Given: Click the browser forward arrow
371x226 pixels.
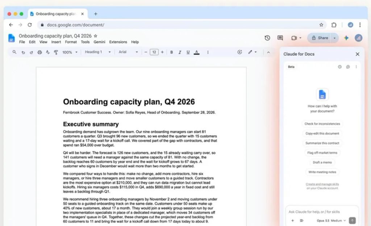Looking at the screenshot, I should pos(20,25).
